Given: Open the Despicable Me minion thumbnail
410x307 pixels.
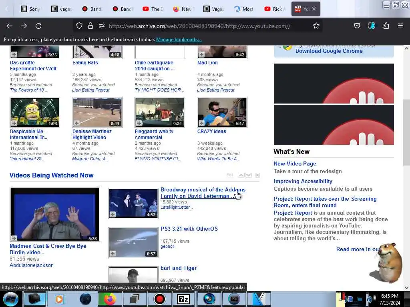Looking at the screenshot, I should 35,112.
